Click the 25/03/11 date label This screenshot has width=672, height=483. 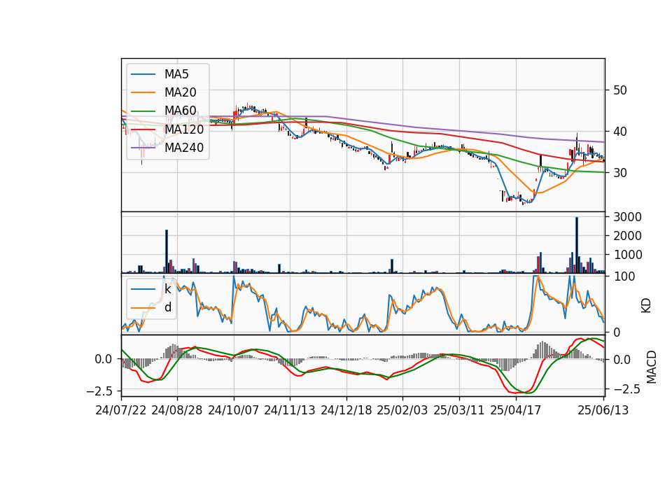coord(459,410)
